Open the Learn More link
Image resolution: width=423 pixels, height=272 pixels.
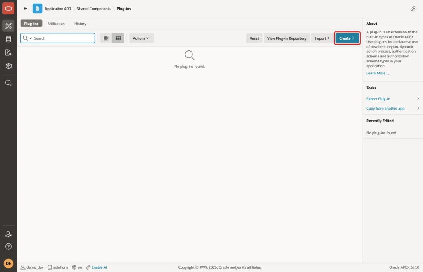378,73
